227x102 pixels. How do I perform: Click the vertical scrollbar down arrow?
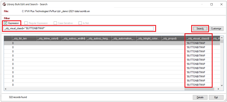click(222, 85)
